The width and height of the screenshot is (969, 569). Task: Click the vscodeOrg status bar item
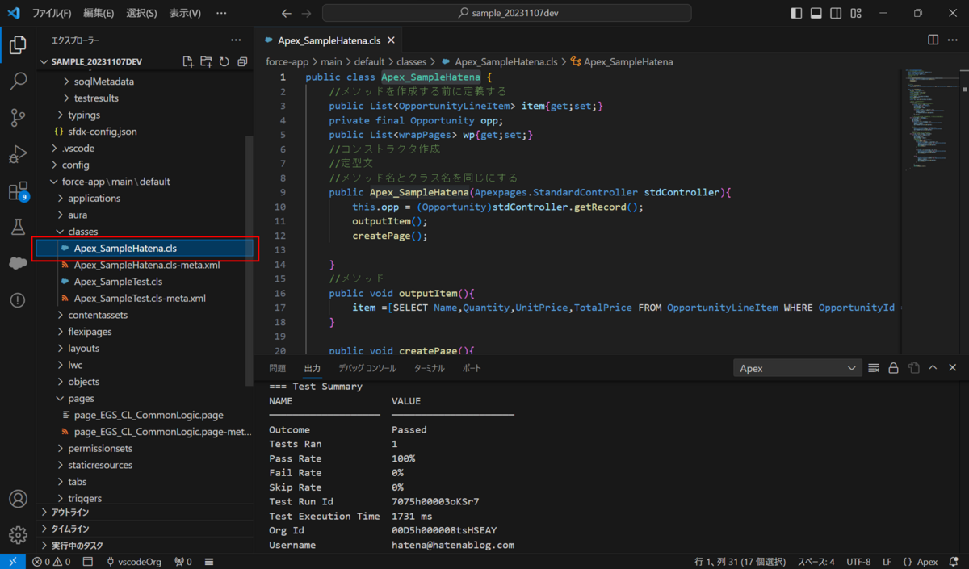pyautogui.click(x=133, y=562)
